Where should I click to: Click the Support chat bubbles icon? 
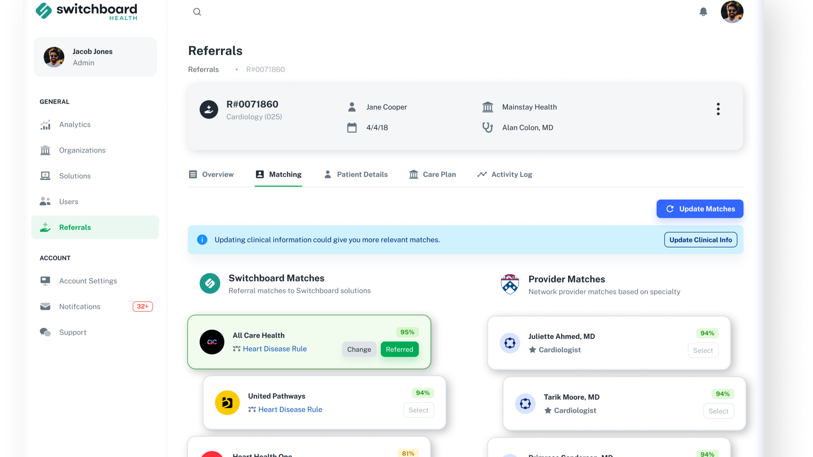pos(45,332)
